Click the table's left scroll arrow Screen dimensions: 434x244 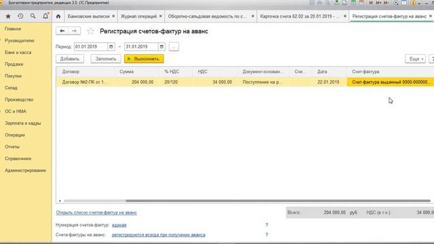[x=60, y=201]
